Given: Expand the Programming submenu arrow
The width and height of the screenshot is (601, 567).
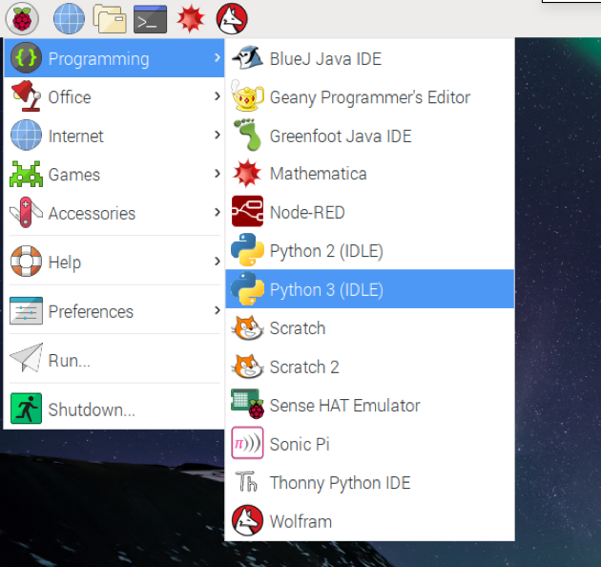Looking at the screenshot, I should point(217,57).
